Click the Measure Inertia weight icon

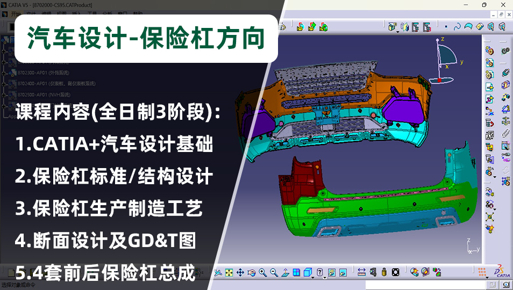pos(384,272)
